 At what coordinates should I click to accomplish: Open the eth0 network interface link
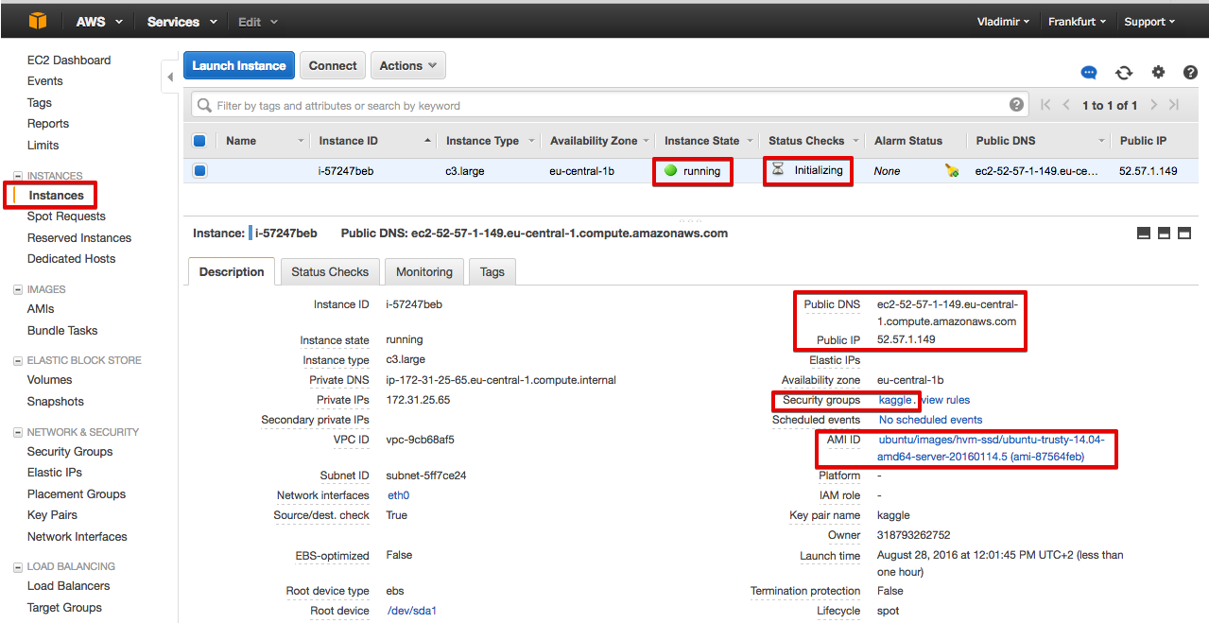(x=398, y=495)
